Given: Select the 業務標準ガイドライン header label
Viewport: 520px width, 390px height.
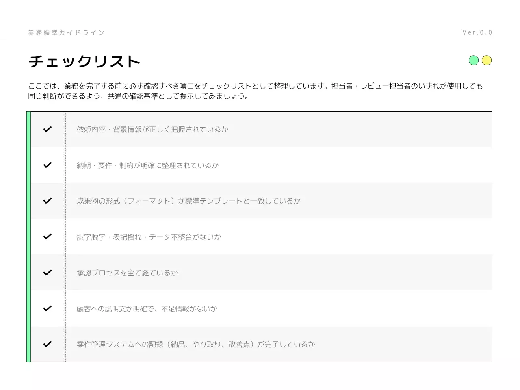Looking at the screenshot, I should point(66,32).
